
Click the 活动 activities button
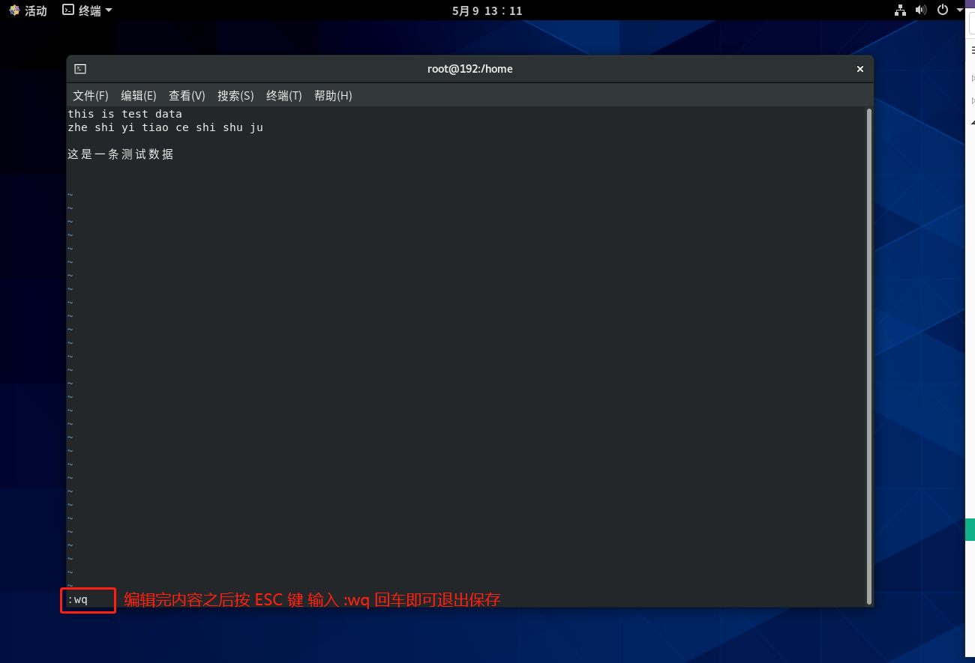(35, 10)
